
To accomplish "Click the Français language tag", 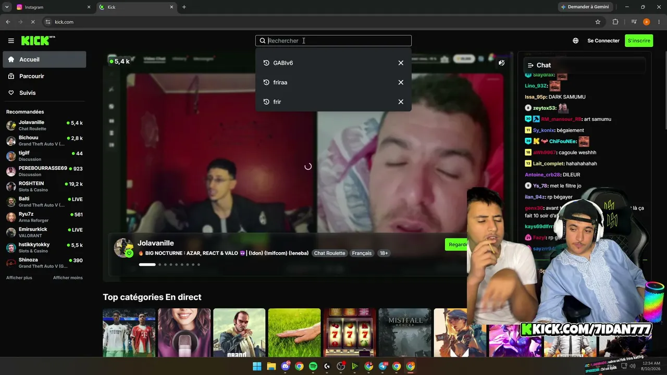I will point(362,253).
